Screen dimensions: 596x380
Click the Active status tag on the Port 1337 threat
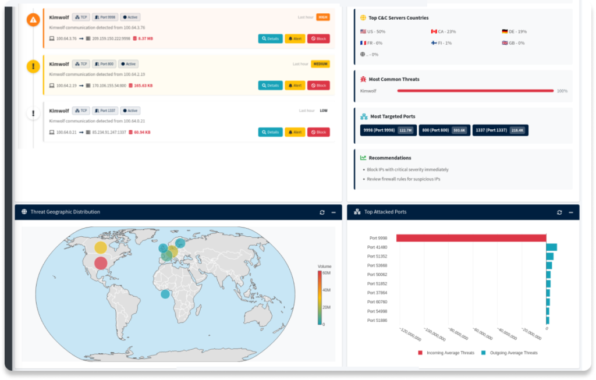coord(131,111)
